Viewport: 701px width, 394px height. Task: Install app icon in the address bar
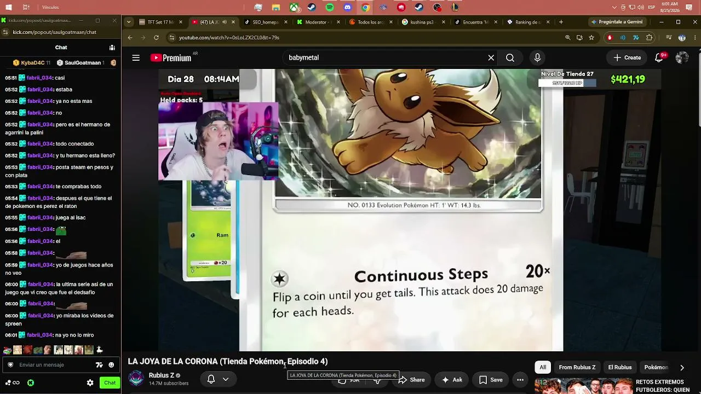tap(579, 38)
